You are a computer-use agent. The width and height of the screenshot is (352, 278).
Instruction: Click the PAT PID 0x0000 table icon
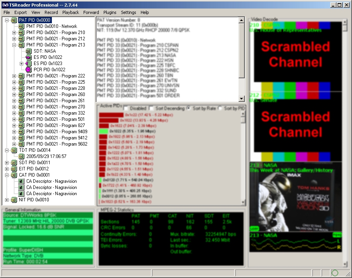[14, 20]
